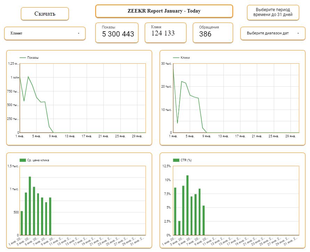Click the 386 Обращения value
Image resolution: width=310 pixels, height=252 pixels.
pyautogui.click(x=205, y=34)
